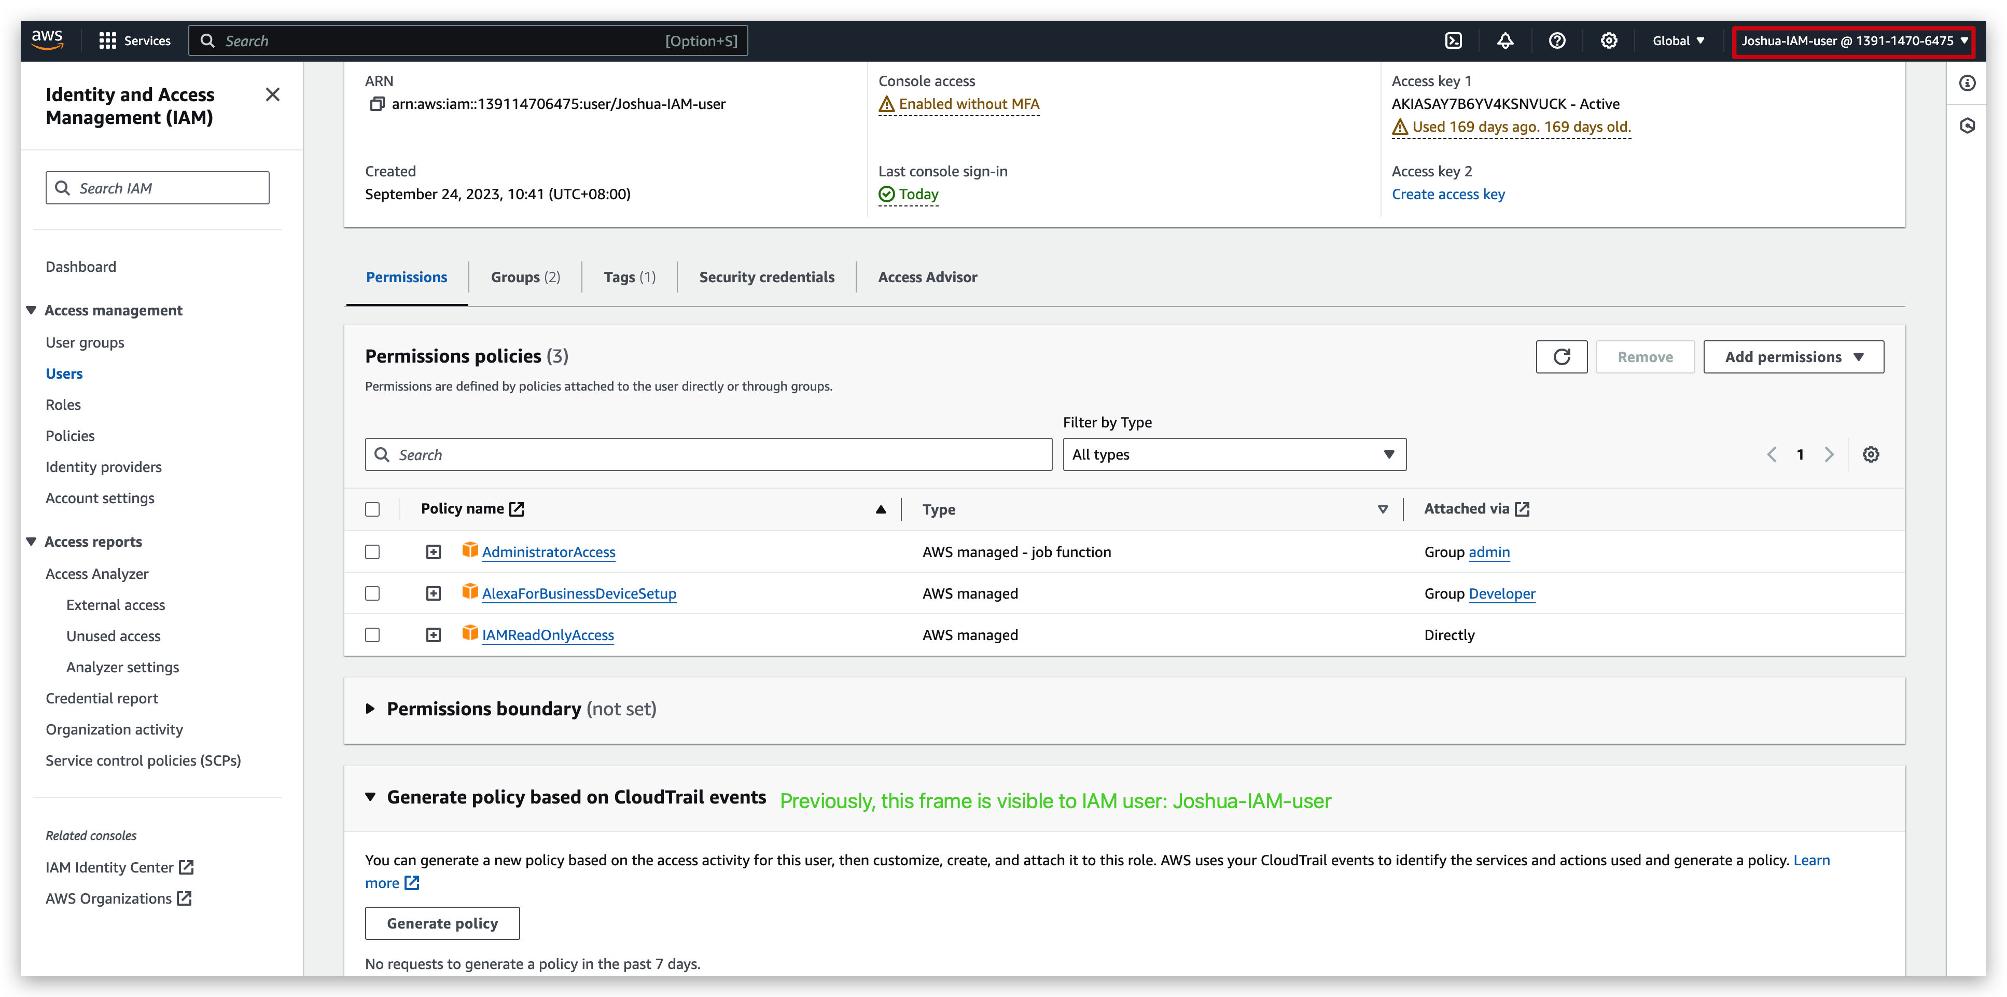Switch to the Groups tab

coord(525,276)
